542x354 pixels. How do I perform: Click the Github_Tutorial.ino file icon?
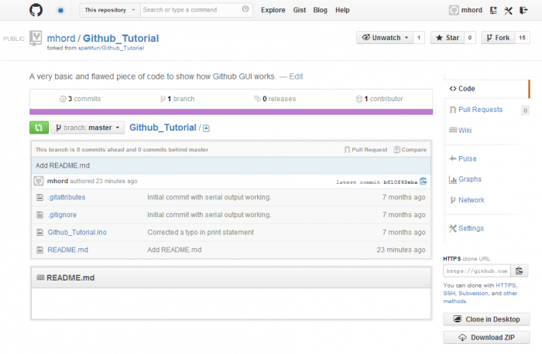click(x=40, y=232)
